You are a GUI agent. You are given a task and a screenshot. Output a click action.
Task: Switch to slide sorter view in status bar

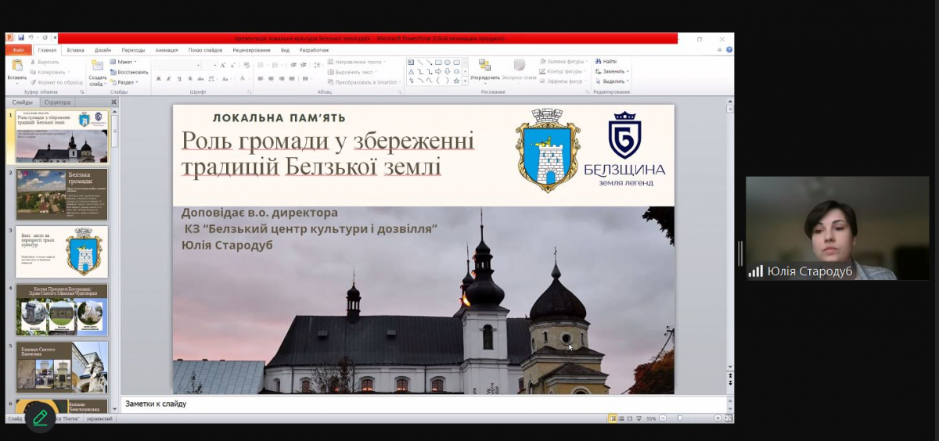621,418
